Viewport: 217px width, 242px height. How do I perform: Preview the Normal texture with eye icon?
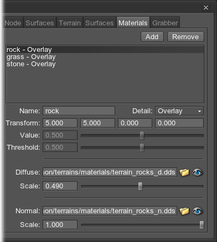(x=197, y=211)
